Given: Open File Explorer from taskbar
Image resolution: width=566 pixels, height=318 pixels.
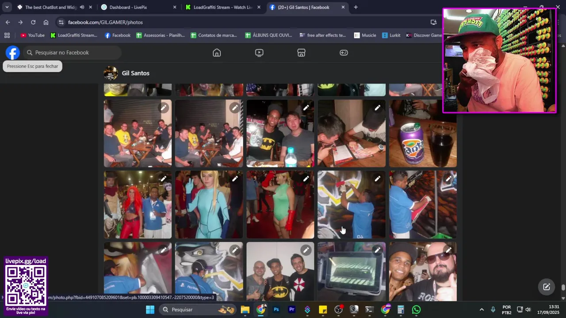Looking at the screenshot, I should point(245,310).
